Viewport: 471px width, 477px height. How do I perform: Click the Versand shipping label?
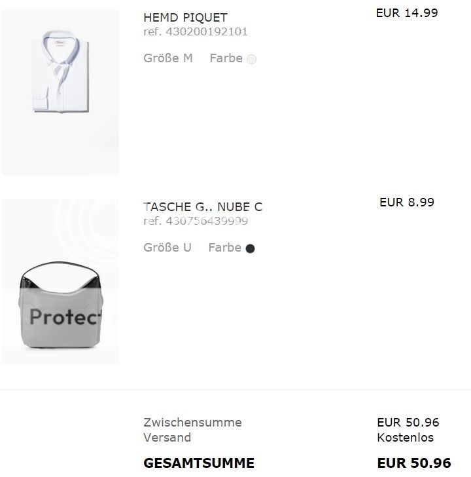(x=167, y=437)
